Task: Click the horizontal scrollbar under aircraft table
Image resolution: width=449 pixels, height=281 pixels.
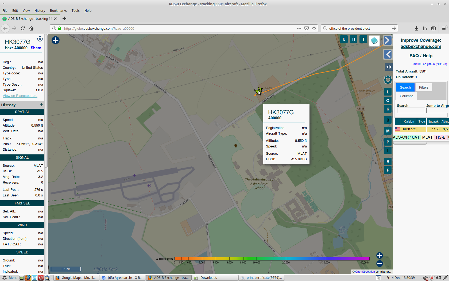Action: pyautogui.click(x=410, y=143)
